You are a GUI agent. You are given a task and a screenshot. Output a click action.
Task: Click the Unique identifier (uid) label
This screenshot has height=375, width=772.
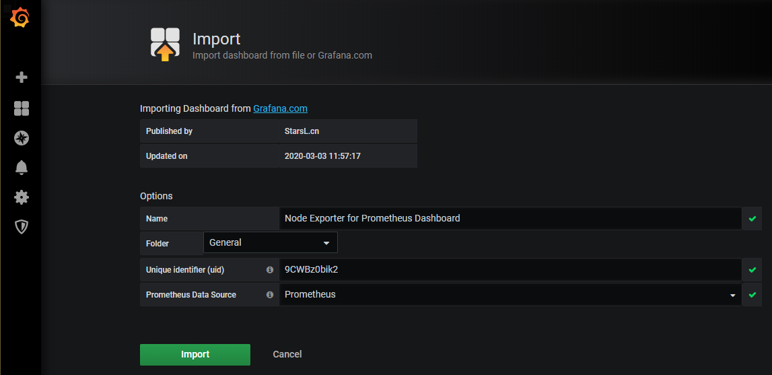186,269
